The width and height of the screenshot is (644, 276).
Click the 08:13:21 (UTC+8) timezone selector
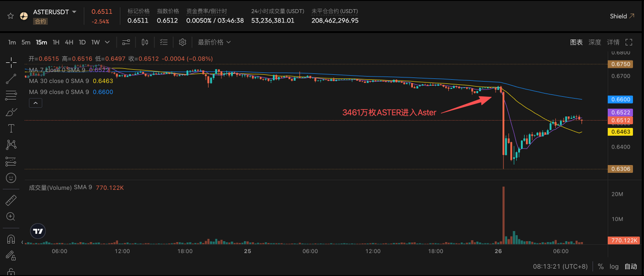coord(561,266)
